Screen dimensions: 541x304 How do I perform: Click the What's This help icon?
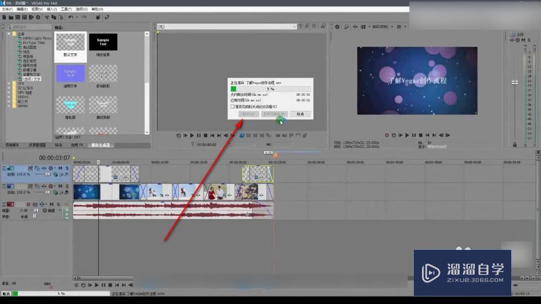[x=107, y=17]
